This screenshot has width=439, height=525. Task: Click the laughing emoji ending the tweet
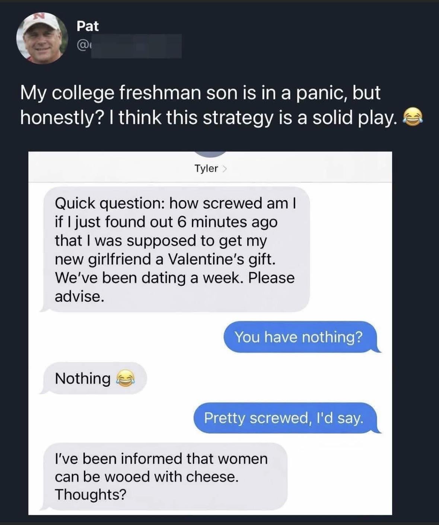click(413, 118)
